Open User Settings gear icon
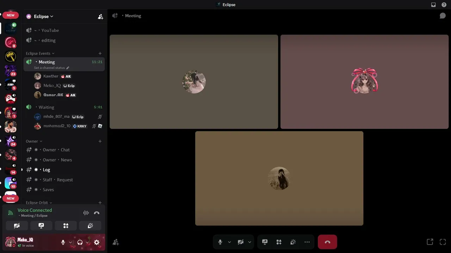Screen dimensions: 451x253 coord(97,242)
